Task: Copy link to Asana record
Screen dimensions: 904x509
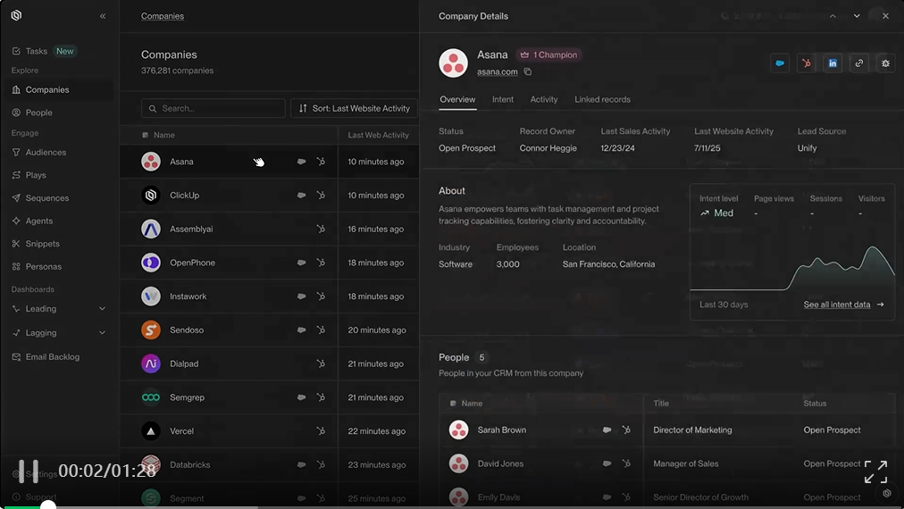Action: [859, 63]
